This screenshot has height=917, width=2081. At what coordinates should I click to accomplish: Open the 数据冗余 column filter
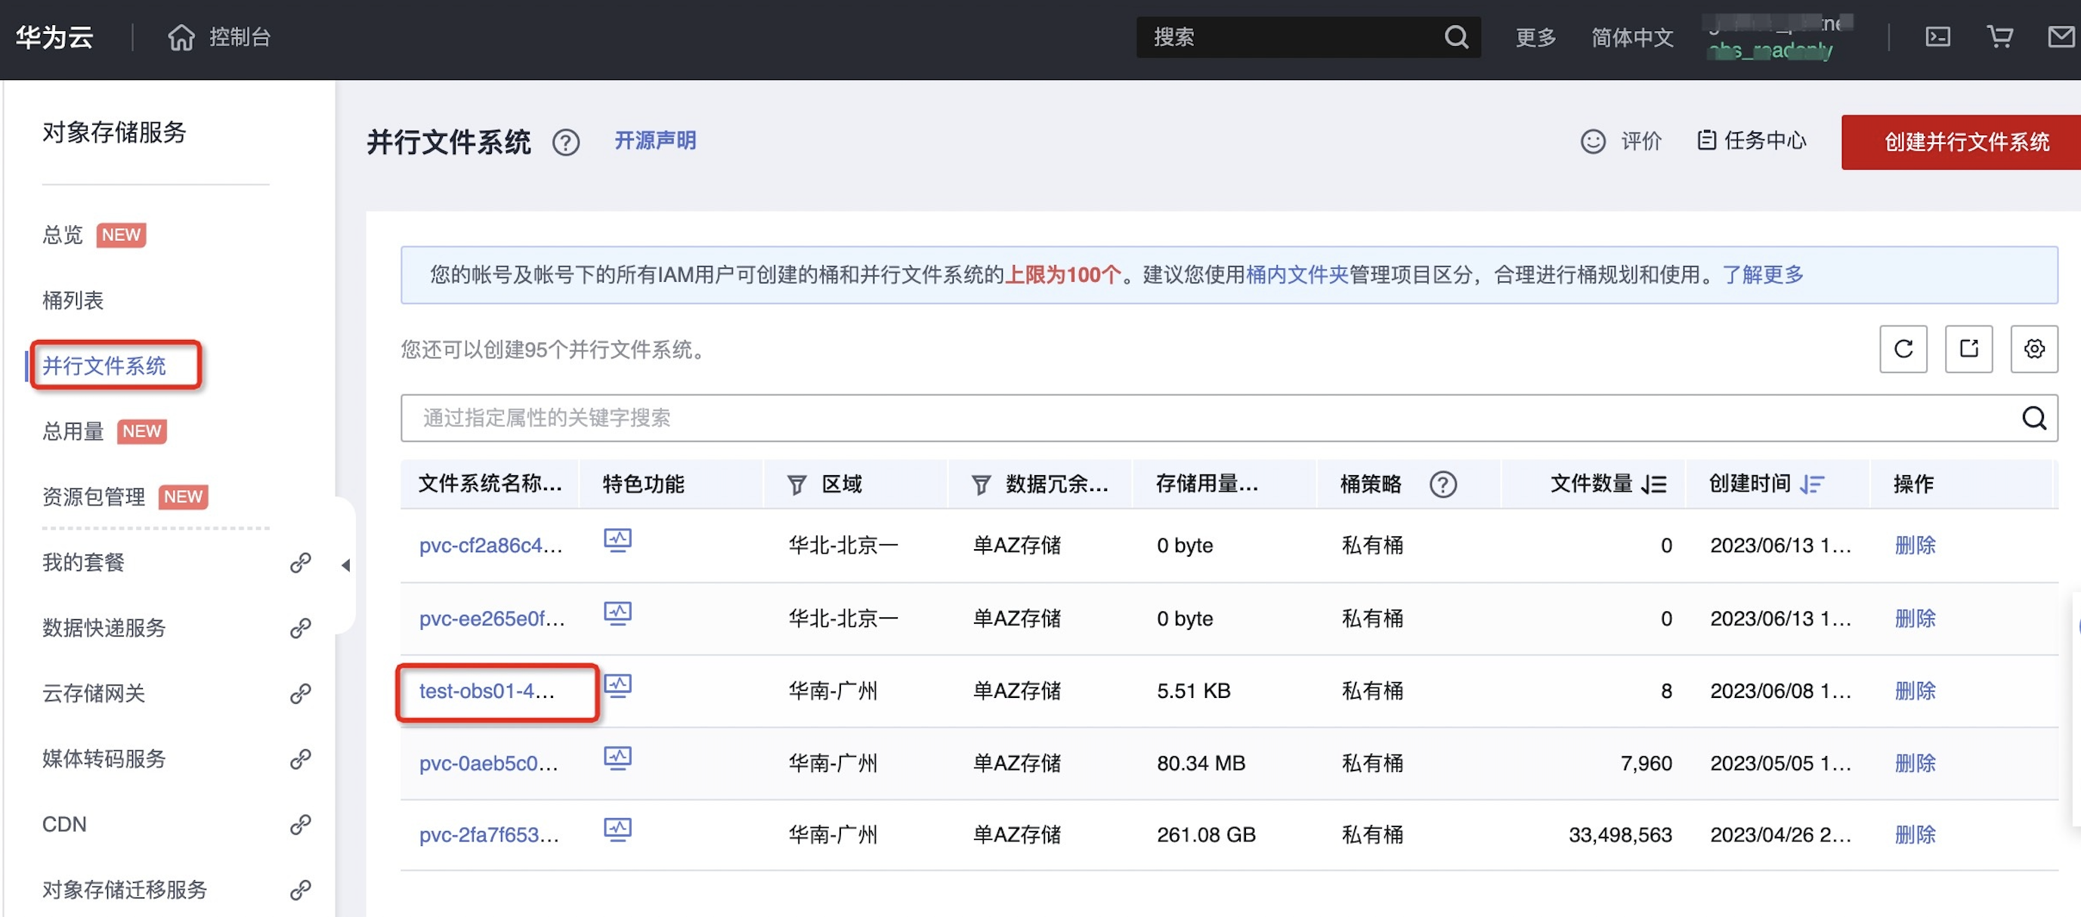(x=981, y=484)
